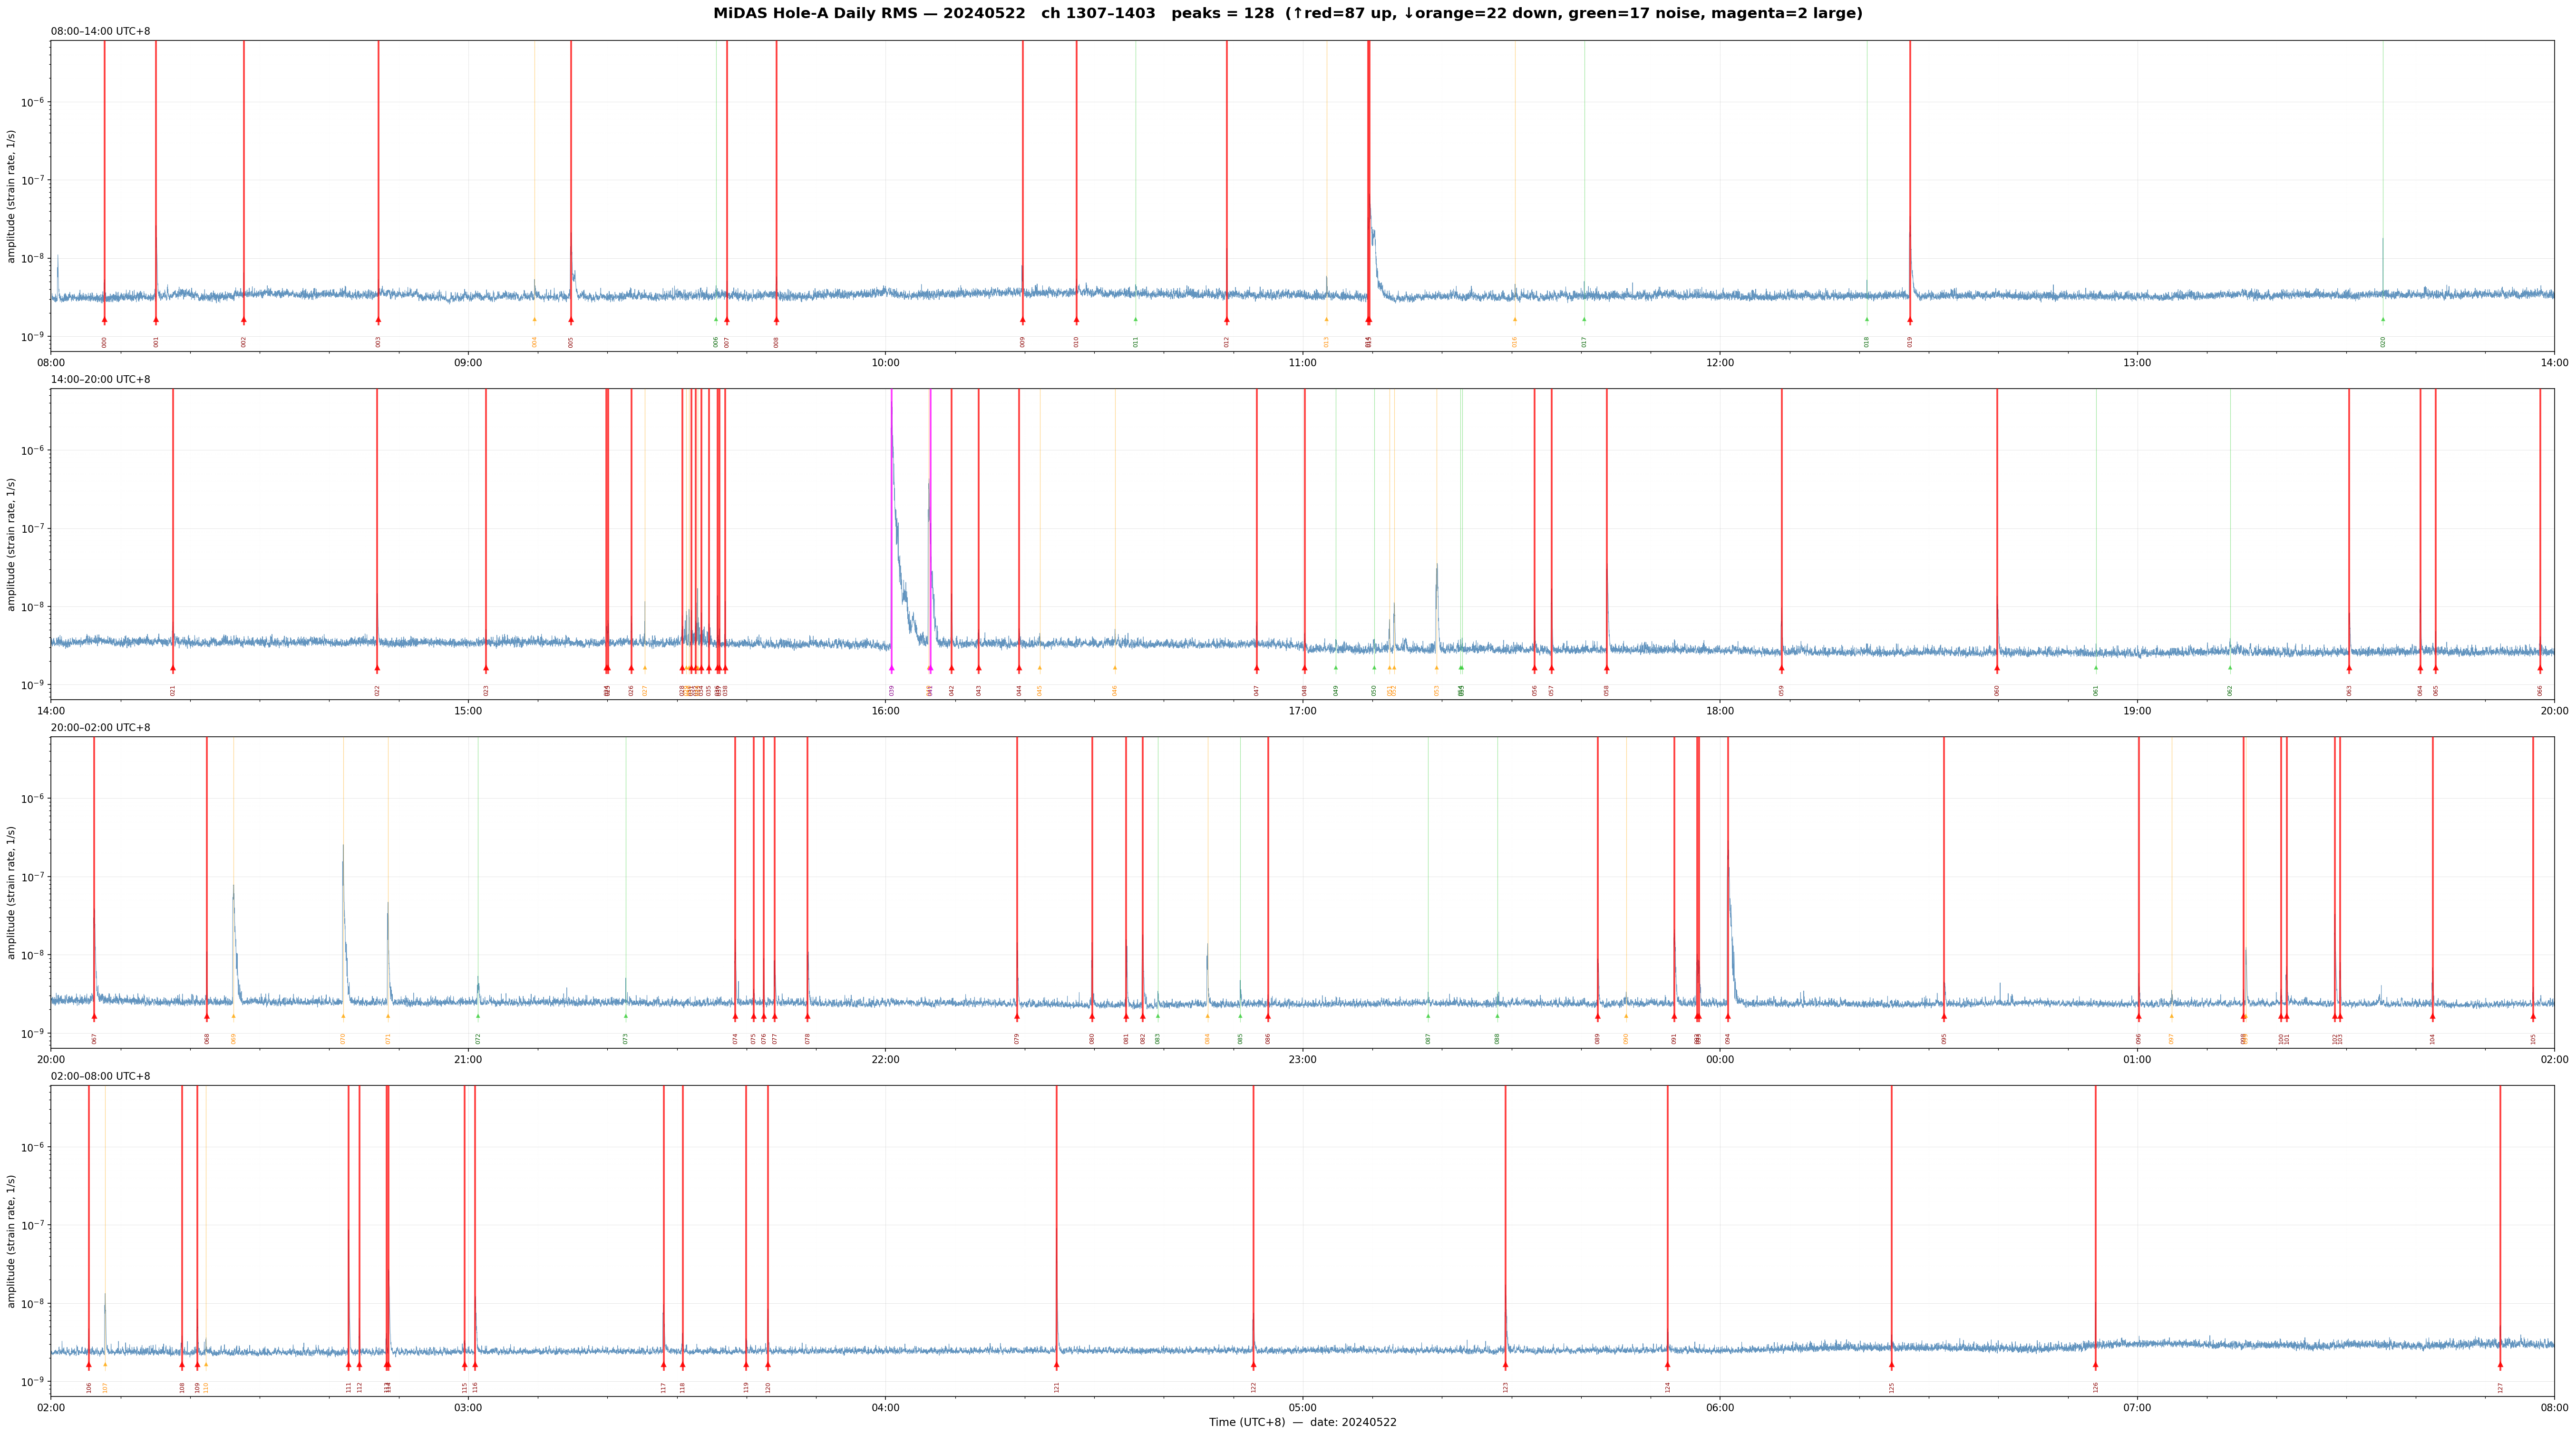Click green noise marker 073
2576x1435 pixels.
(626, 1017)
